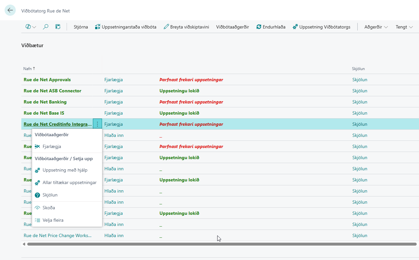The image size is (419, 260).
Task: Click the list layout view icon
Action: pyautogui.click(x=58, y=27)
